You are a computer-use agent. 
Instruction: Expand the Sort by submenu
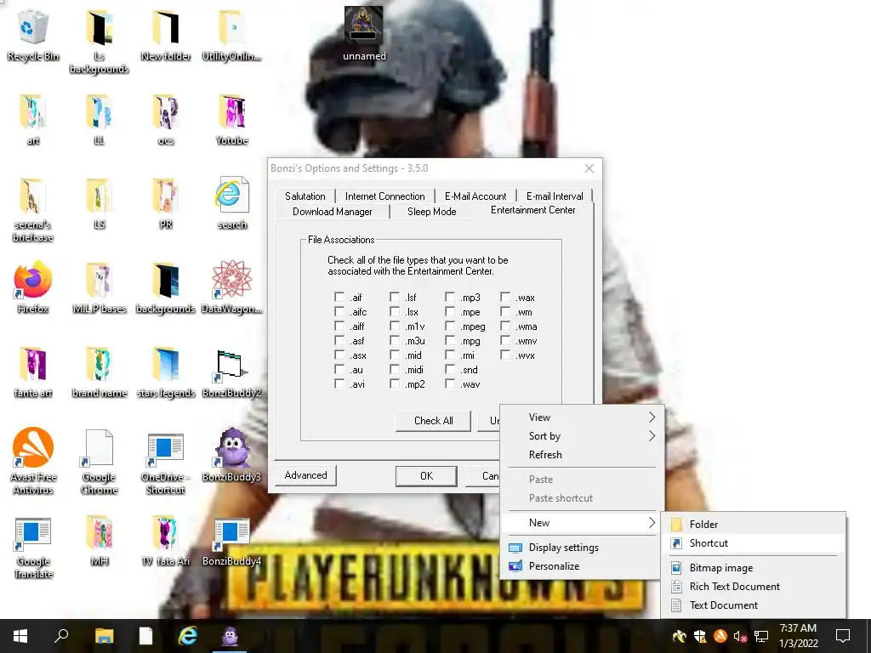(x=582, y=436)
